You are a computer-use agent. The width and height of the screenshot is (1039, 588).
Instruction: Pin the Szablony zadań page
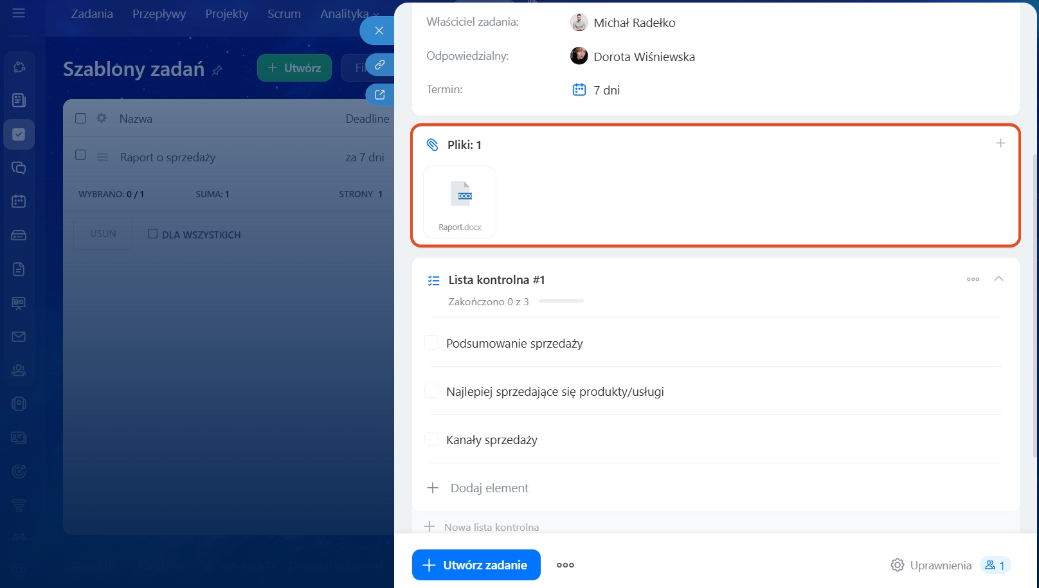tap(217, 70)
